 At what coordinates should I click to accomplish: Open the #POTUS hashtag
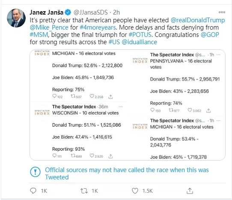(140, 35)
